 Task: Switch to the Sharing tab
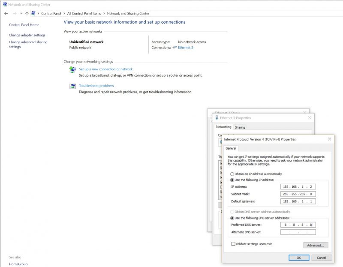(240, 127)
